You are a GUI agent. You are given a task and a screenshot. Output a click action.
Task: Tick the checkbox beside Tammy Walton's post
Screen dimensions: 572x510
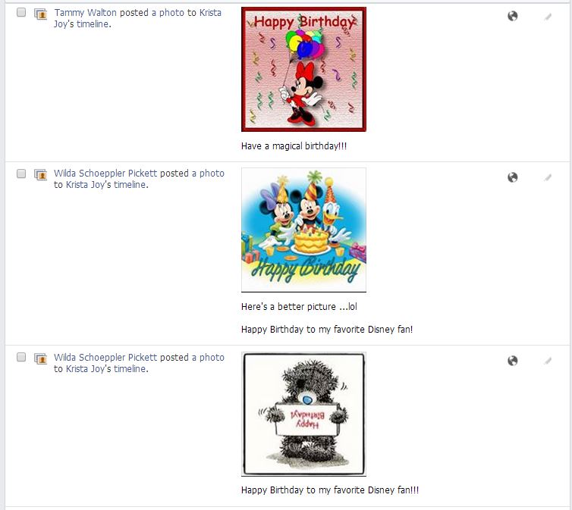pyautogui.click(x=21, y=12)
